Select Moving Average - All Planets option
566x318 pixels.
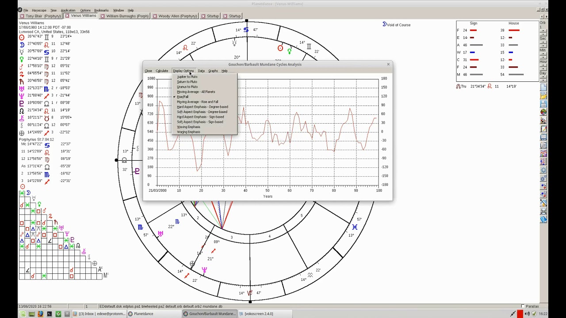pyautogui.click(x=196, y=92)
